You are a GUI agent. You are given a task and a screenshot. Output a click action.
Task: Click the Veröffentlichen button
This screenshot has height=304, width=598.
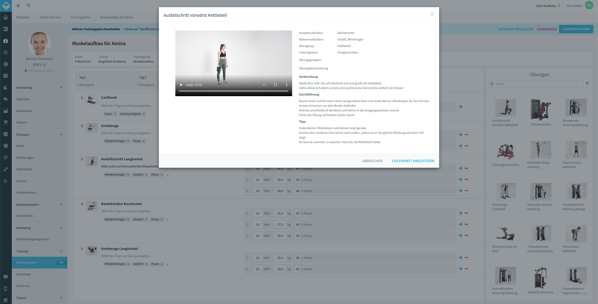point(576,29)
